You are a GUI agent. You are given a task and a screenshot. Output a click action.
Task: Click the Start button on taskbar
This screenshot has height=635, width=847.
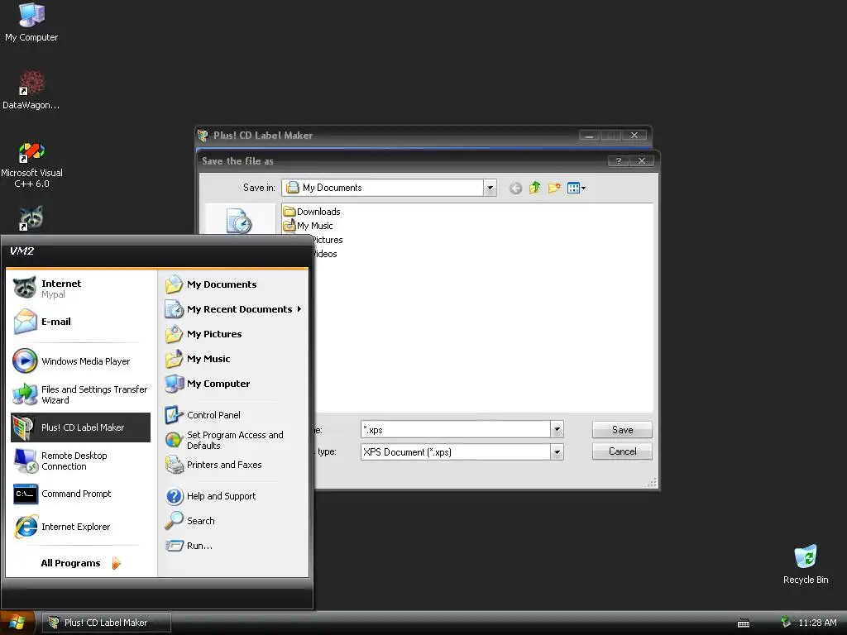(x=17, y=623)
